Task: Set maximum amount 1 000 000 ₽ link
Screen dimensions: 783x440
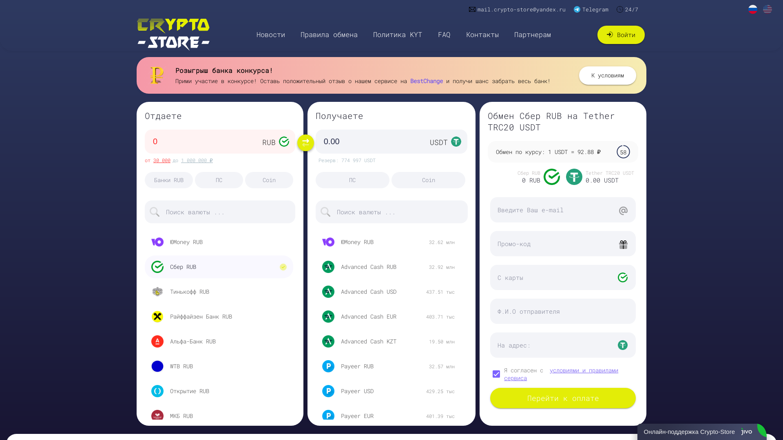Action: point(197,161)
